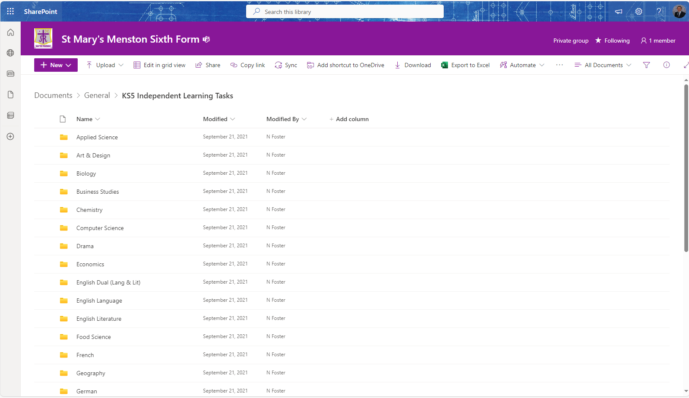
Task: Open the details pane info icon
Action: coord(667,65)
